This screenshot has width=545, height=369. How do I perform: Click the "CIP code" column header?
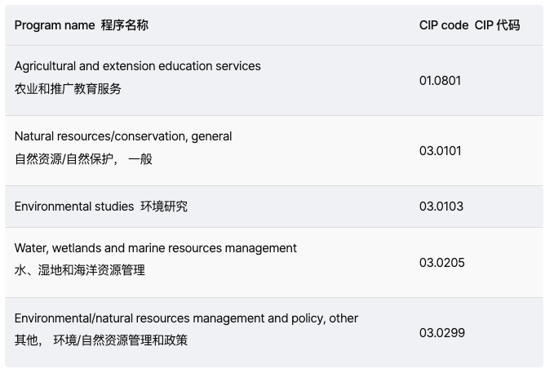click(444, 25)
